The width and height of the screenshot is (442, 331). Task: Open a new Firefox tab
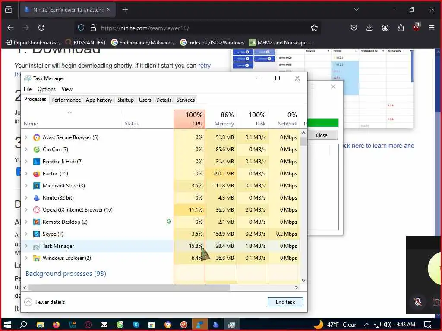pyautogui.click(x=125, y=10)
